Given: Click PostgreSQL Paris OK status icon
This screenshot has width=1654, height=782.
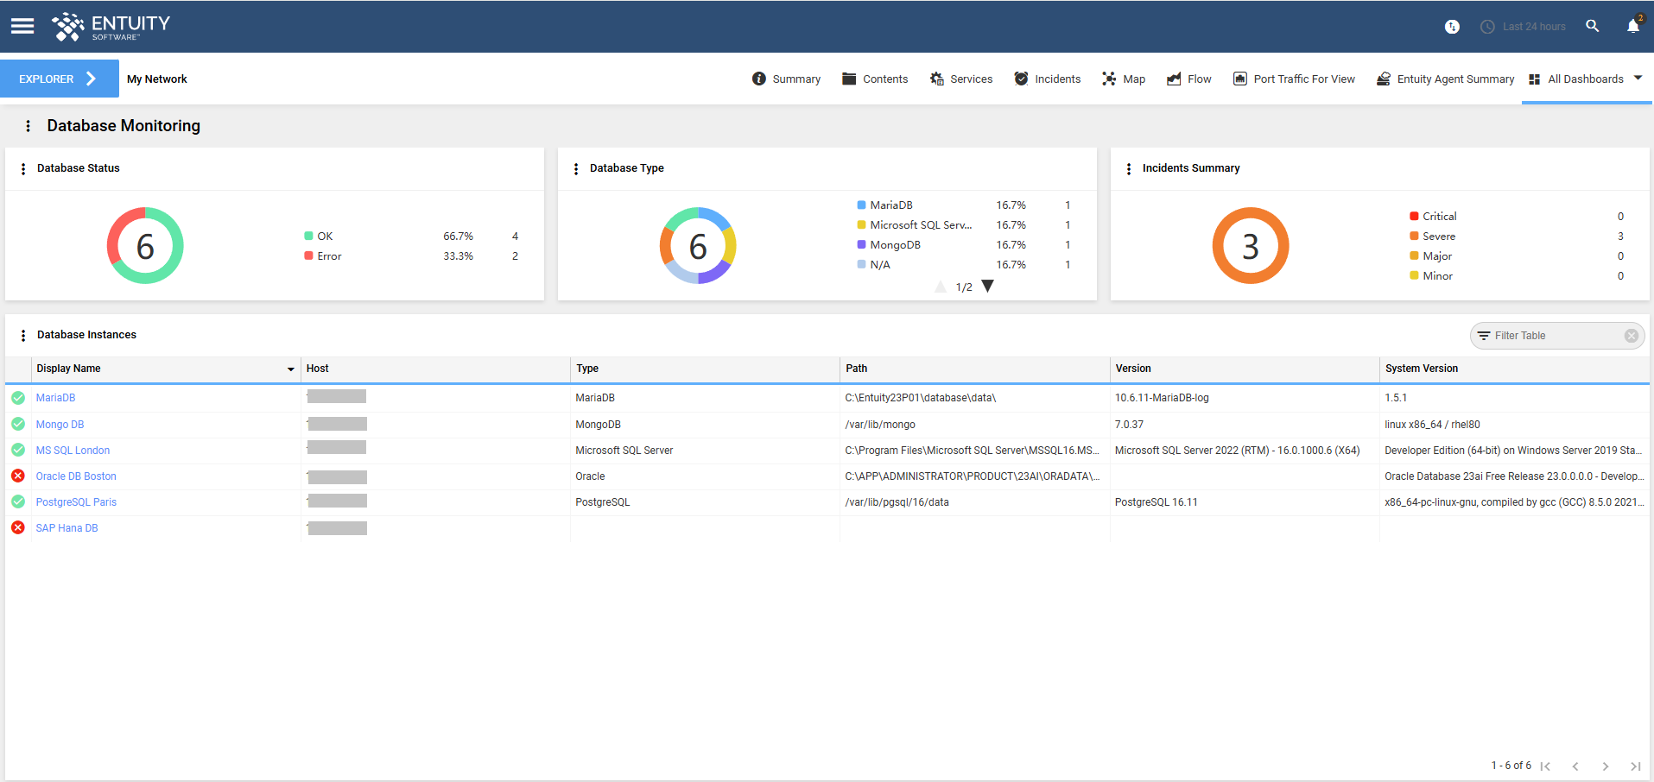Looking at the screenshot, I should click(x=18, y=501).
